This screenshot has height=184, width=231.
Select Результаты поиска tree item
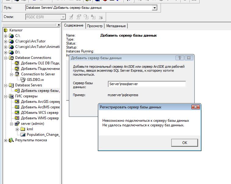[31, 140]
